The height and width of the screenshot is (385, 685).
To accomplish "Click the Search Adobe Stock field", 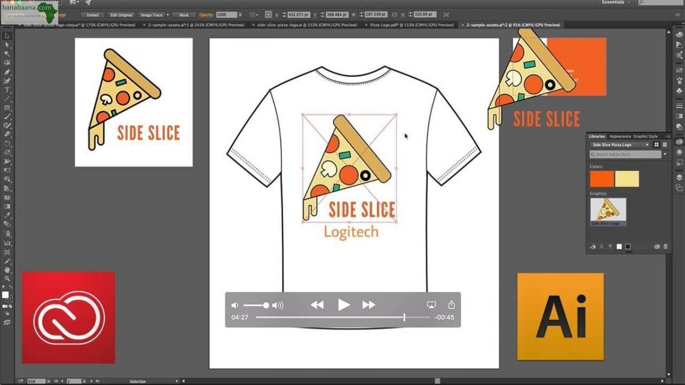I will click(625, 155).
